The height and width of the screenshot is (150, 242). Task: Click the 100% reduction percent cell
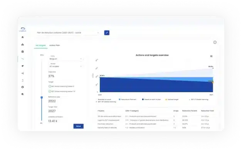[x=184, y=128]
